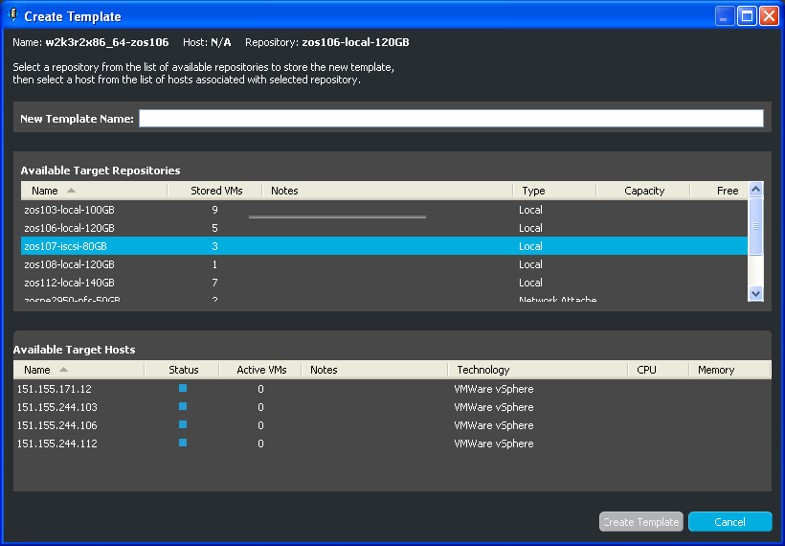
Task: Click status icon for host 151.155.171.12
Action: pyautogui.click(x=183, y=388)
